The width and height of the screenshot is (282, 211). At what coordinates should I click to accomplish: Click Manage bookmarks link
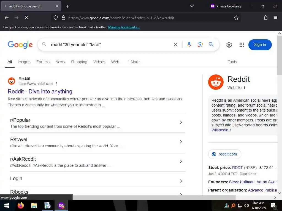[x=124, y=27]
